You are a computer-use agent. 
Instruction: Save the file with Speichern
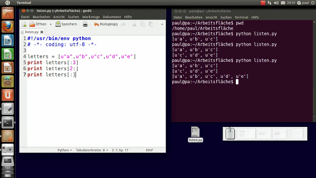point(66,24)
